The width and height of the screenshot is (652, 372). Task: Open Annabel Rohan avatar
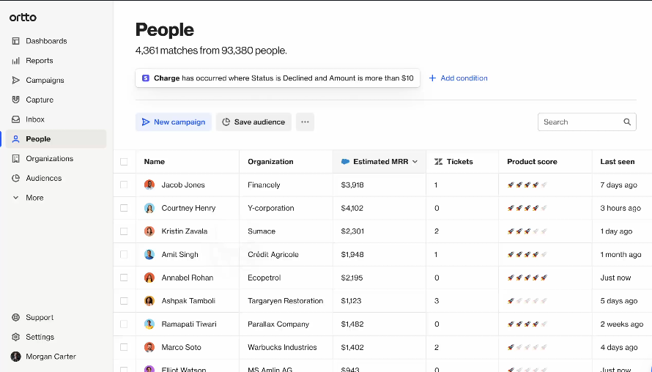click(x=149, y=278)
